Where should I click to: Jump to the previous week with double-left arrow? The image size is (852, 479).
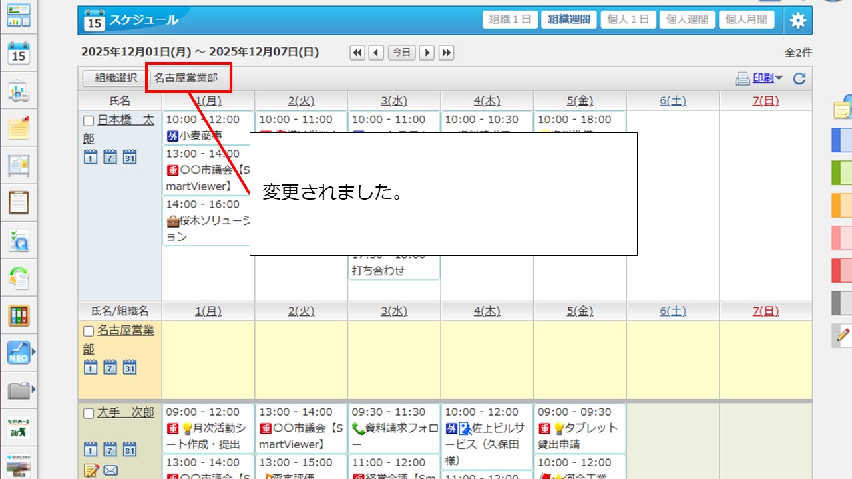coord(357,53)
